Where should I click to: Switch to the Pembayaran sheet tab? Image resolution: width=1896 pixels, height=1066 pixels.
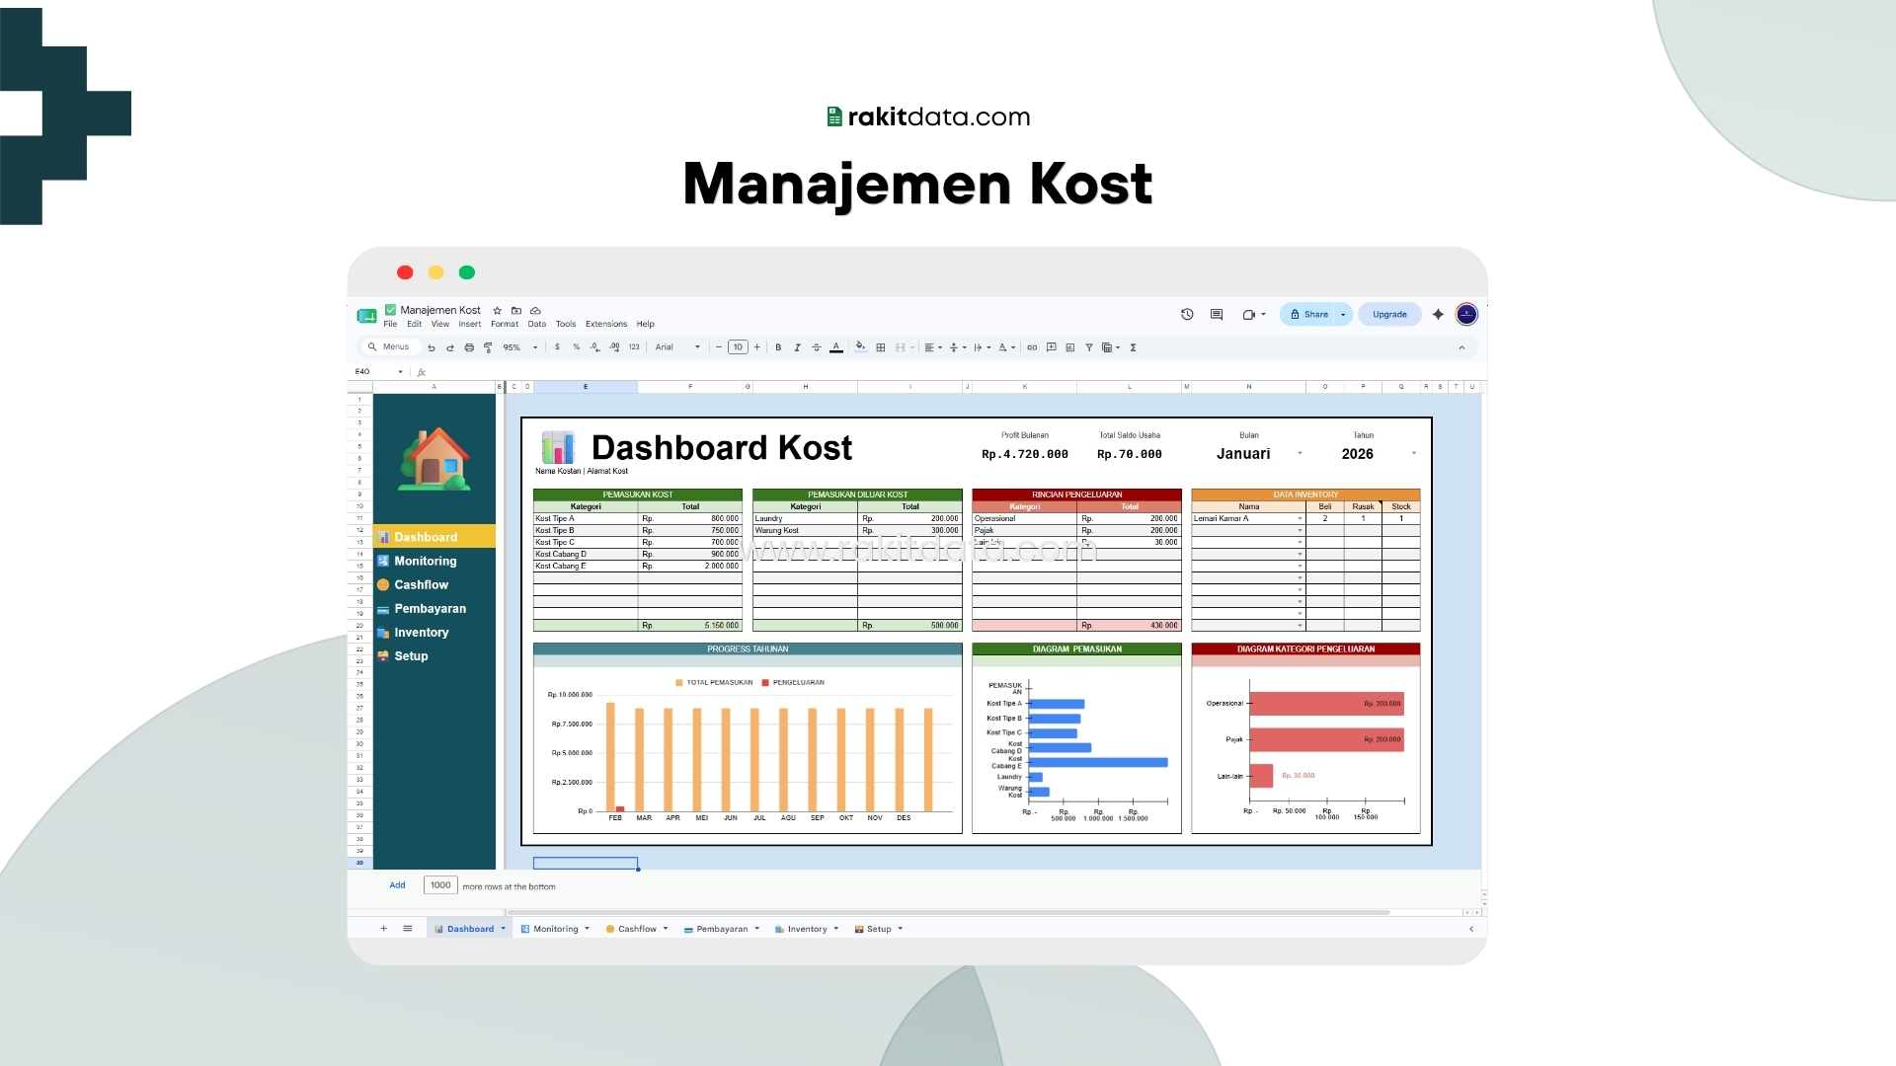[x=722, y=929]
